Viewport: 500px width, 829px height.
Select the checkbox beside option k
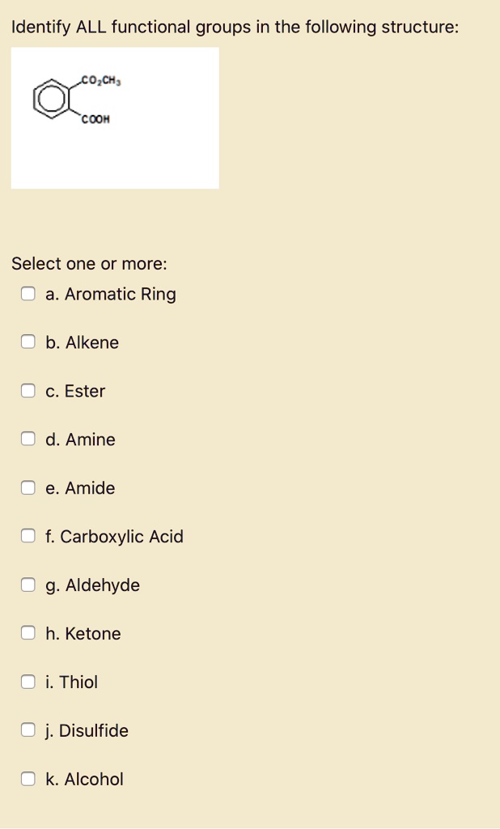tap(28, 778)
